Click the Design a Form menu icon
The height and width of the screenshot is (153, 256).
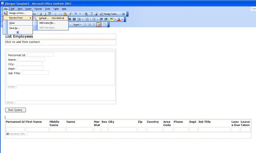tap(5, 13)
